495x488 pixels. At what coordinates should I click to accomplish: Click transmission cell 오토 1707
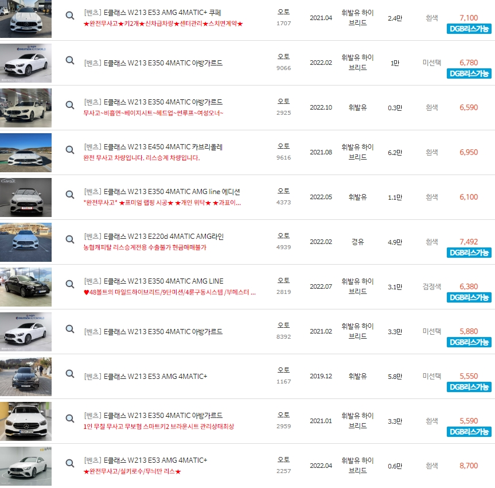click(283, 17)
